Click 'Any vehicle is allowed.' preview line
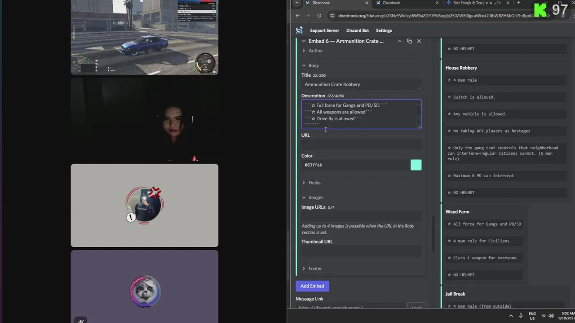The image size is (575, 323). [x=477, y=114]
